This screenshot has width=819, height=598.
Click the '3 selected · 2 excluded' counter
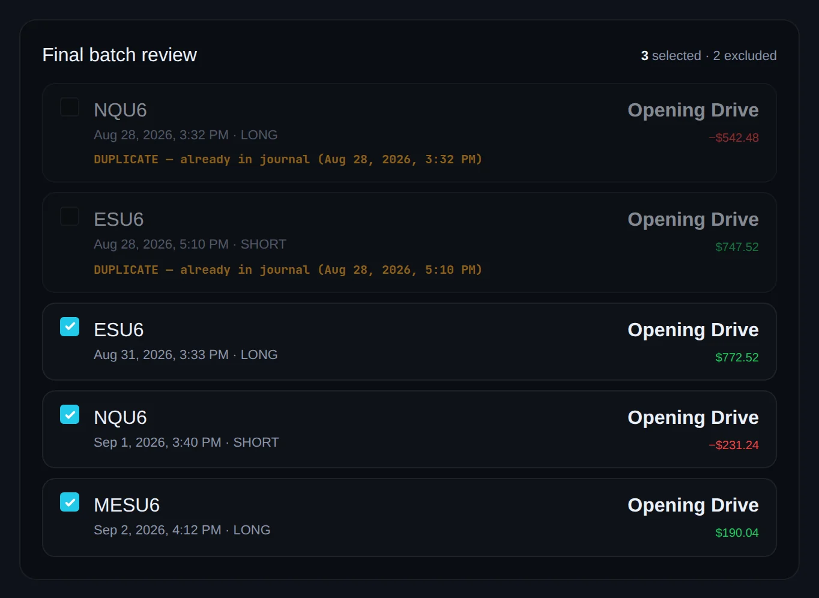pyautogui.click(x=709, y=56)
